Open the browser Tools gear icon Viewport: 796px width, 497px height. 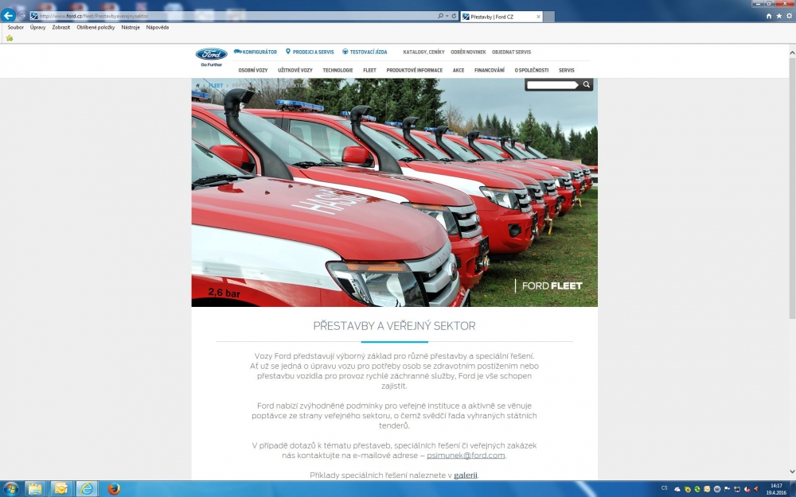point(789,16)
